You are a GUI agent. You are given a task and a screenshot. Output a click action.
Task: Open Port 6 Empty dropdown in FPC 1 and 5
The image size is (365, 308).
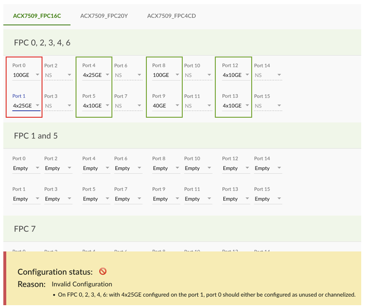click(x=128, y=168)
